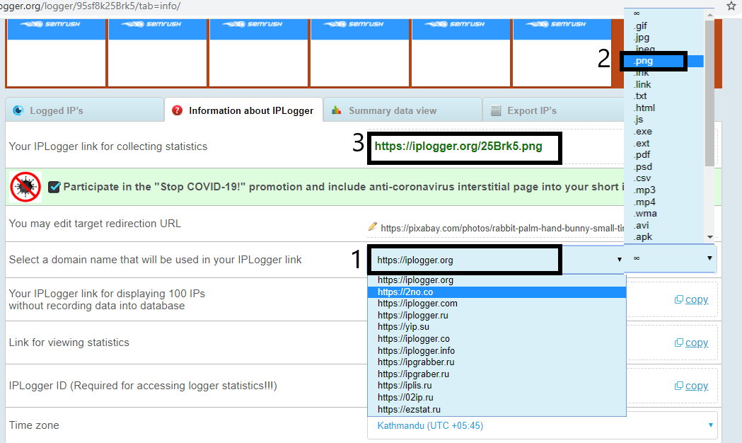The image size is (742, 443).
Task: Click the red question mark info icon
Action: [x=177, y=110]
